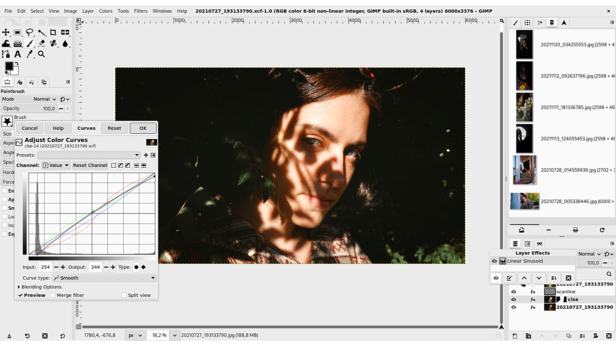Open the Colors menu
616x346 pixels.
pyautogui.click(x=106, y=11)
